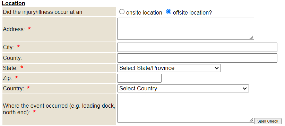Screen dimensions: 285x126
Task: Click into the County input field
Action: click(x=197, y=58)
